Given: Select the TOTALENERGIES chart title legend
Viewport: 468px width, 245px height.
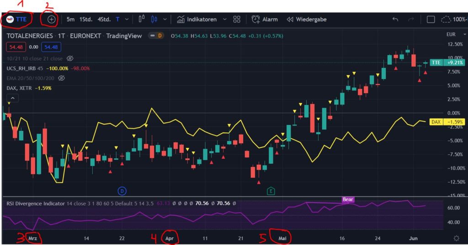Looking at the screenshot, I should point(74,36).
